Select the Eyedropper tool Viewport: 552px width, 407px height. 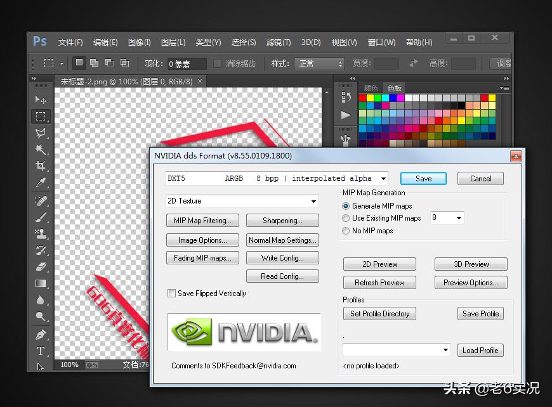pyautogui.click(x=41, y=182)
